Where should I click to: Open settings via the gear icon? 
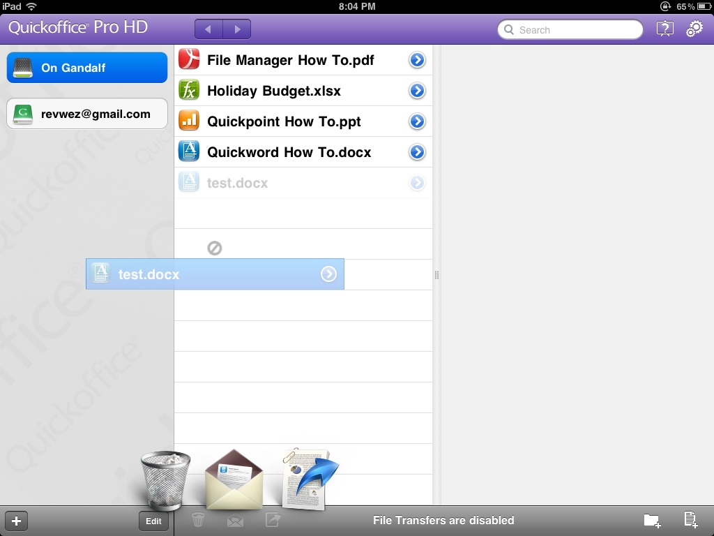point(694,29)
